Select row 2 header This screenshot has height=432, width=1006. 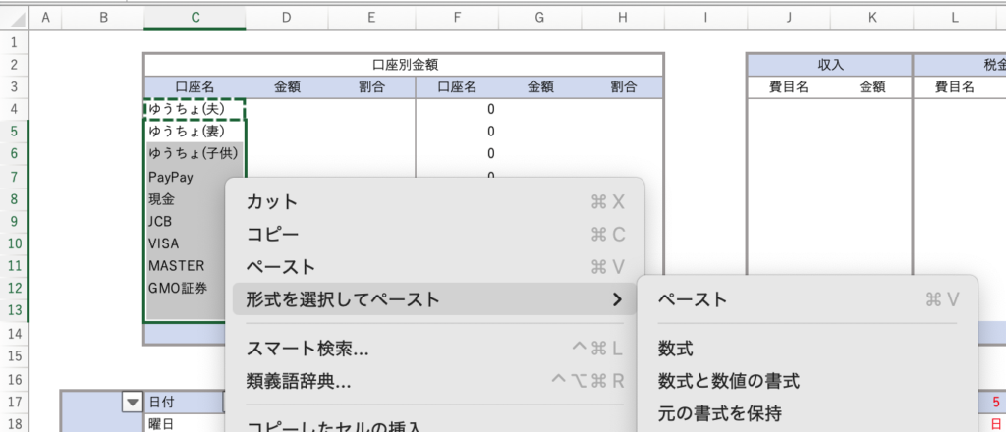click(14, 65)
